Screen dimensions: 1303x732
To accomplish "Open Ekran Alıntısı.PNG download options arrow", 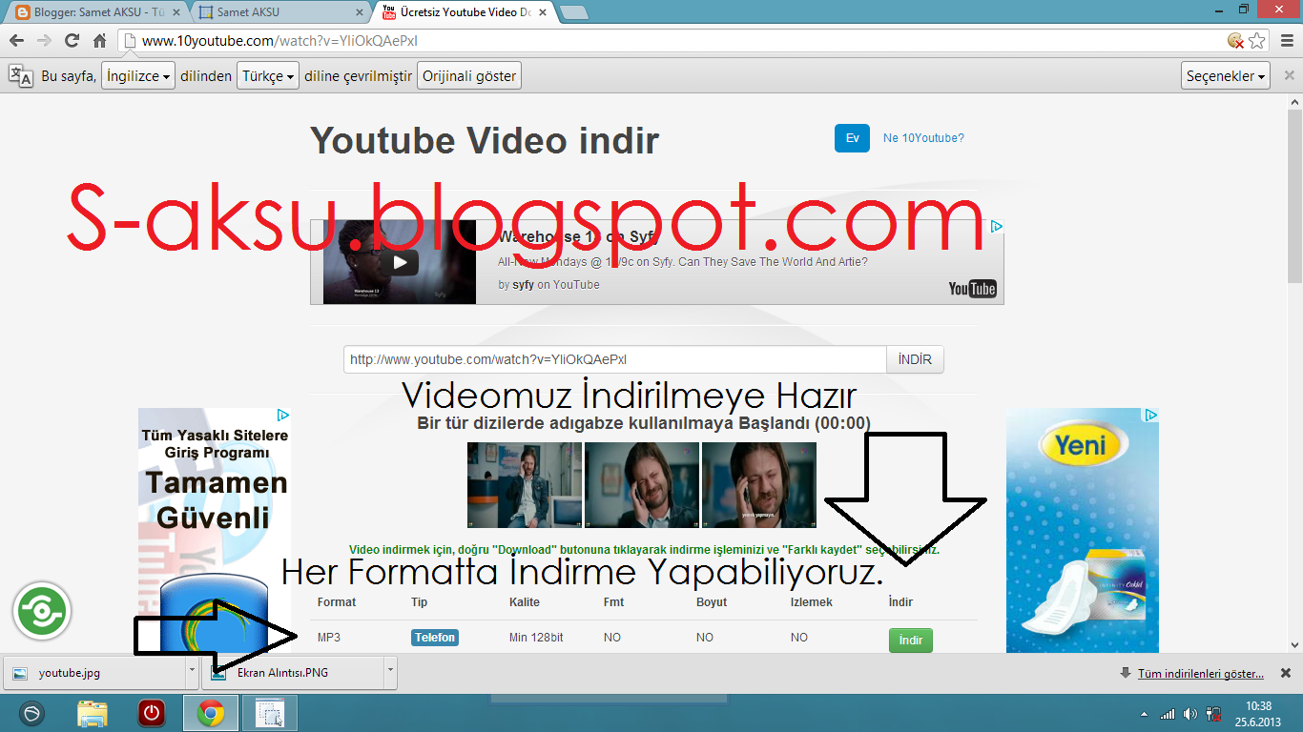I will (390, 672).
